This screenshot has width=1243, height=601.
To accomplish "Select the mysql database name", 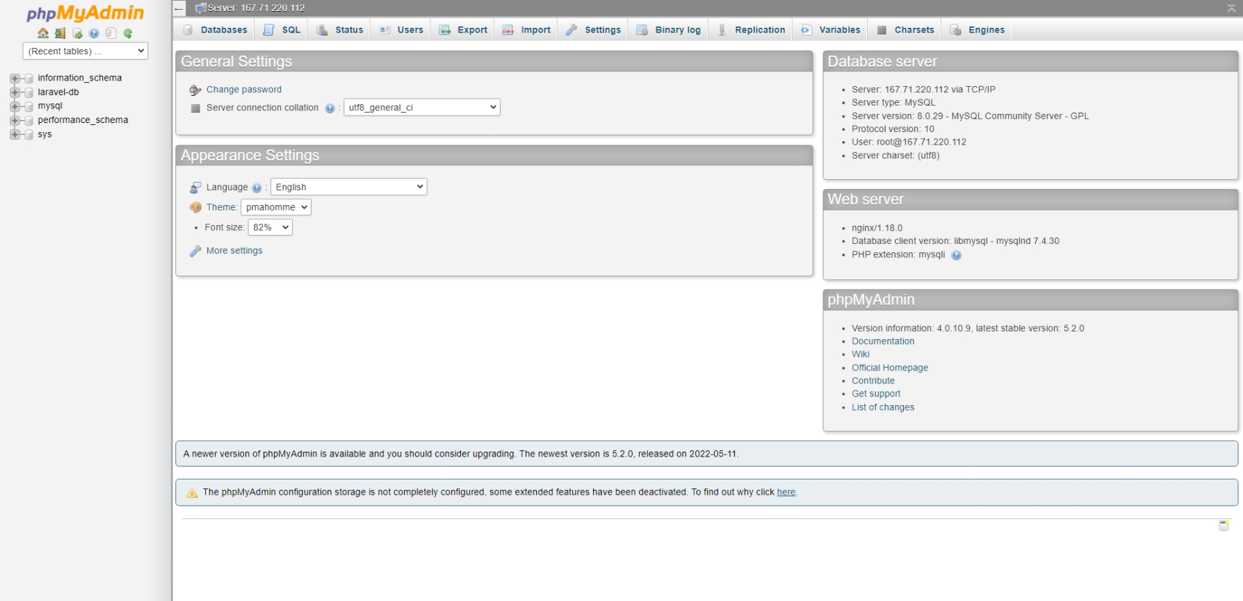I will click(50, 106).
